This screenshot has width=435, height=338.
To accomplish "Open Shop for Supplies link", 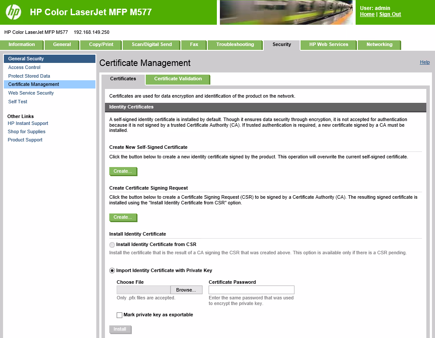I will tap(26, 131).
